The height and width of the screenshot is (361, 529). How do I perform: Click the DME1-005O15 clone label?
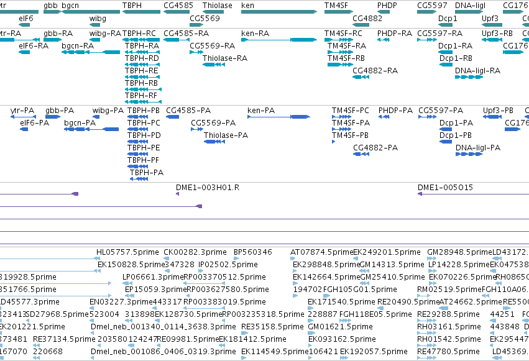445,188
